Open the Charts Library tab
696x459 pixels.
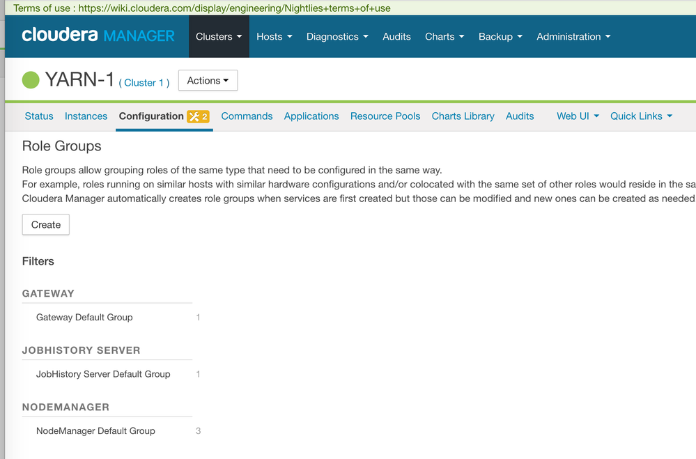[463, 116]
